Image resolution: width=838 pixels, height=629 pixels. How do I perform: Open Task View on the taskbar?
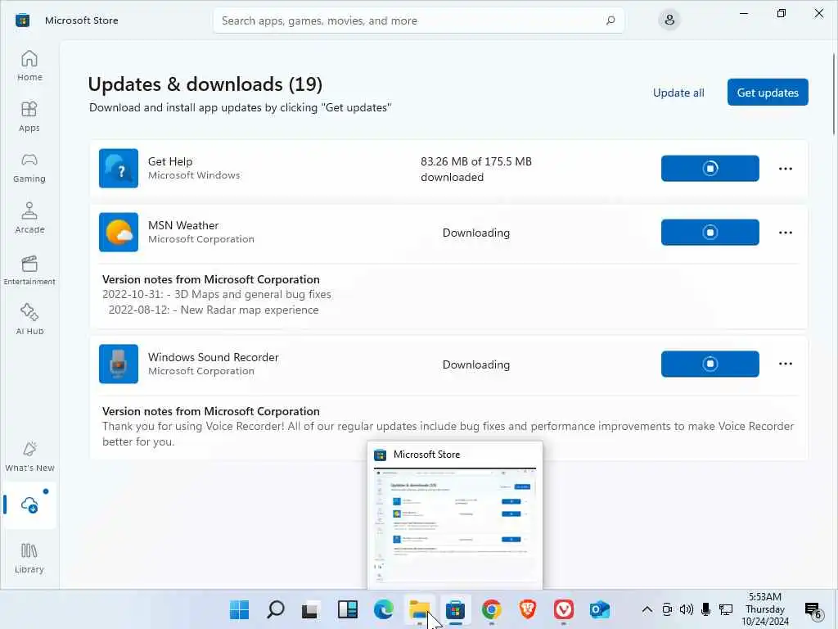click(x=311, y=609)
